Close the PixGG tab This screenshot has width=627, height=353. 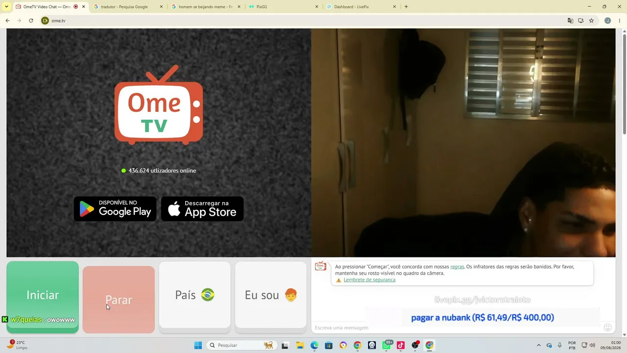click(x=317, y=7)
